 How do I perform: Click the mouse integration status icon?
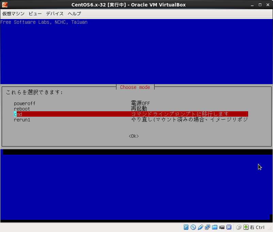pyautogui.click(x=239, y=227)
